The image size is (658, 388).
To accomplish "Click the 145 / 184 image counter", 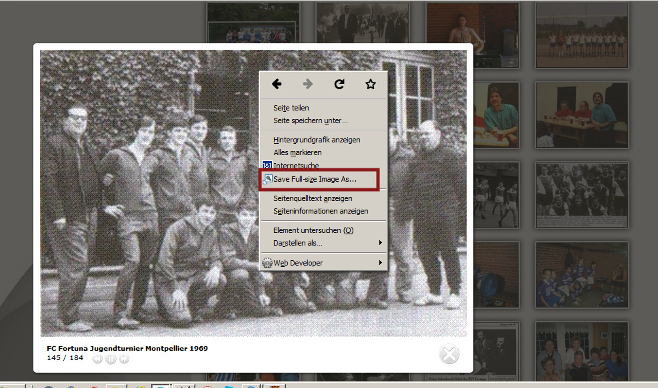I will (x=65, y=358).
